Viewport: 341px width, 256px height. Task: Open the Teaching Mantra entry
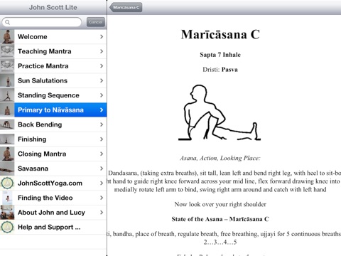pyautogui.click(x=53, y=51)
